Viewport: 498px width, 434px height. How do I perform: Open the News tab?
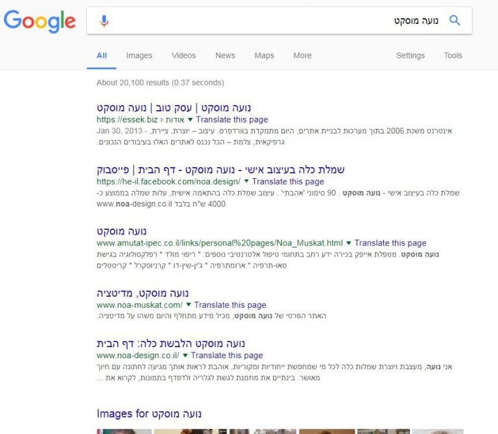[225, 56]
